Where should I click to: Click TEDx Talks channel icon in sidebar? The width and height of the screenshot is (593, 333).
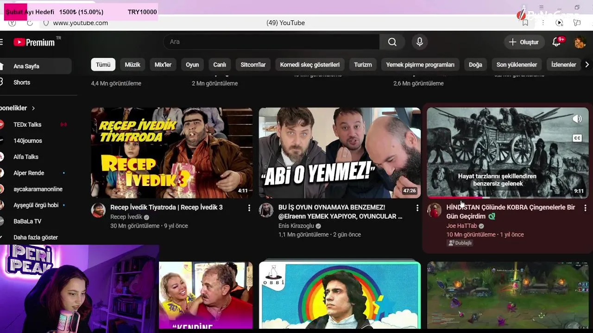2,124
